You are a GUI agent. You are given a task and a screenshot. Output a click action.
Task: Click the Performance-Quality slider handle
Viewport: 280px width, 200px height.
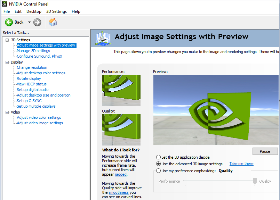coord(255,181)
